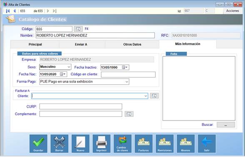Open the Remisiones button
245x157 pixels.
point(165,144)
